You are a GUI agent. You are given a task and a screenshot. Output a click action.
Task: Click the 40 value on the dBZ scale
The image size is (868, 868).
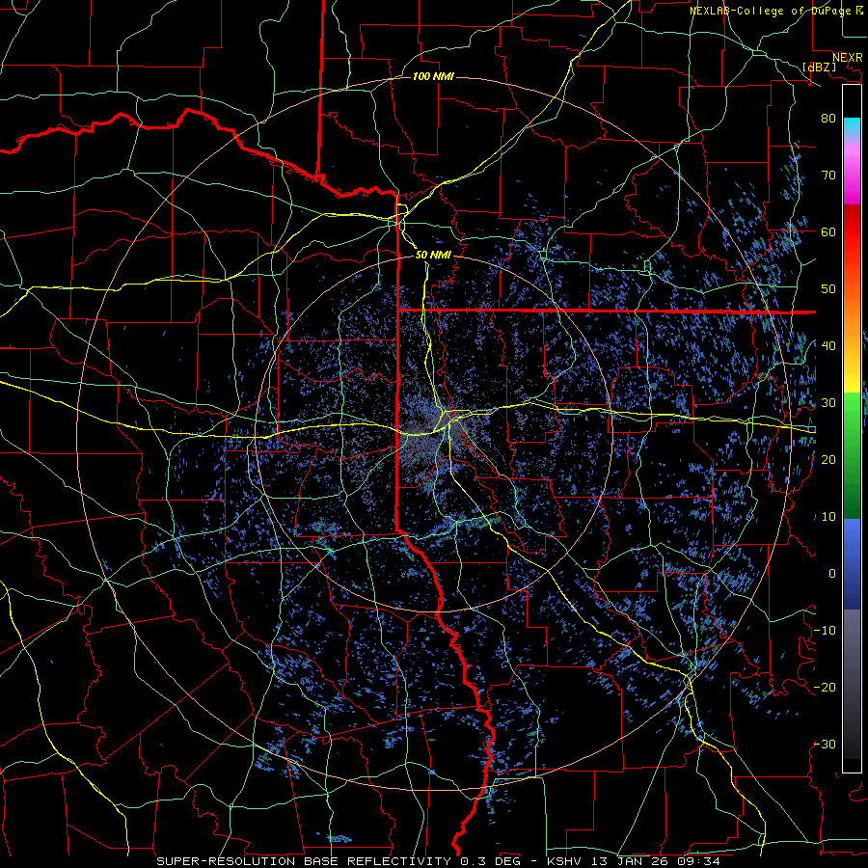pos(828,346)
